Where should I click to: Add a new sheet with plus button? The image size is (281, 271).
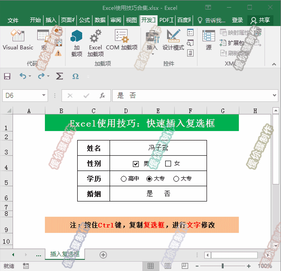103,255
